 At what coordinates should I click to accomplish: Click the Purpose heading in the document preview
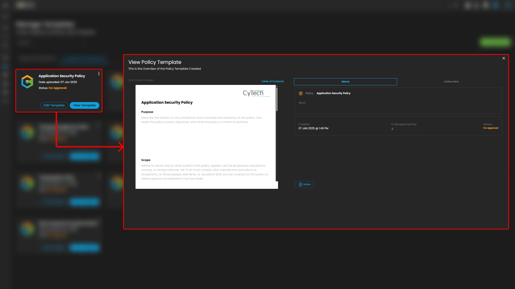tap(147, 112)
